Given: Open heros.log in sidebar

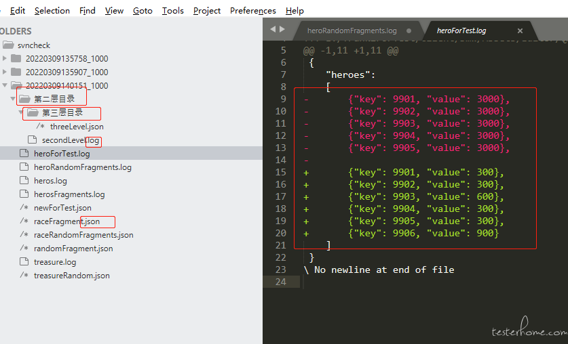Looking at the screenshot, I should click(50, 181).
